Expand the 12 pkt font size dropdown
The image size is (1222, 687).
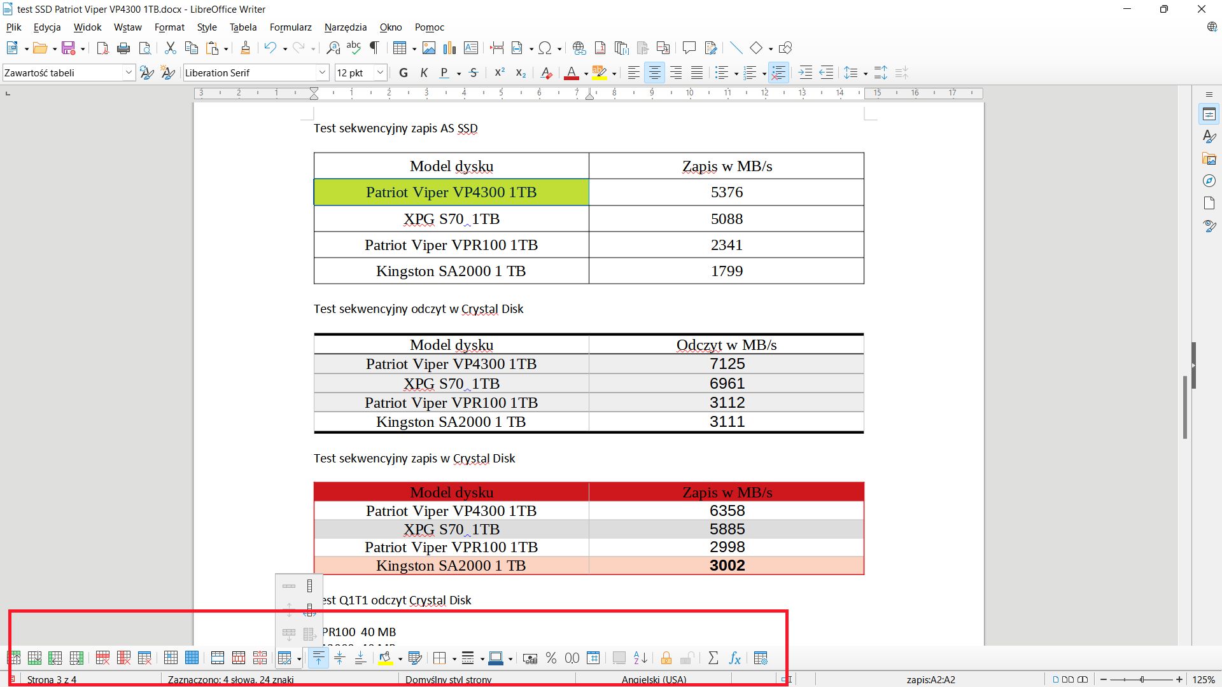(380, 73)
